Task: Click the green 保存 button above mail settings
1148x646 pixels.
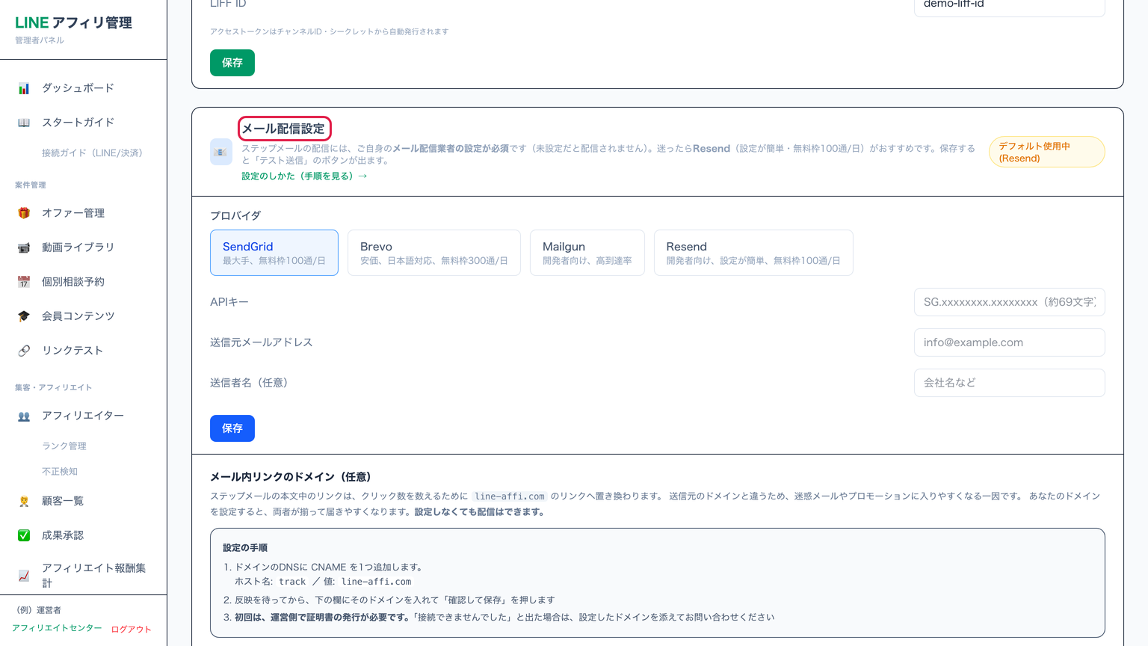Action: (232, 63)
